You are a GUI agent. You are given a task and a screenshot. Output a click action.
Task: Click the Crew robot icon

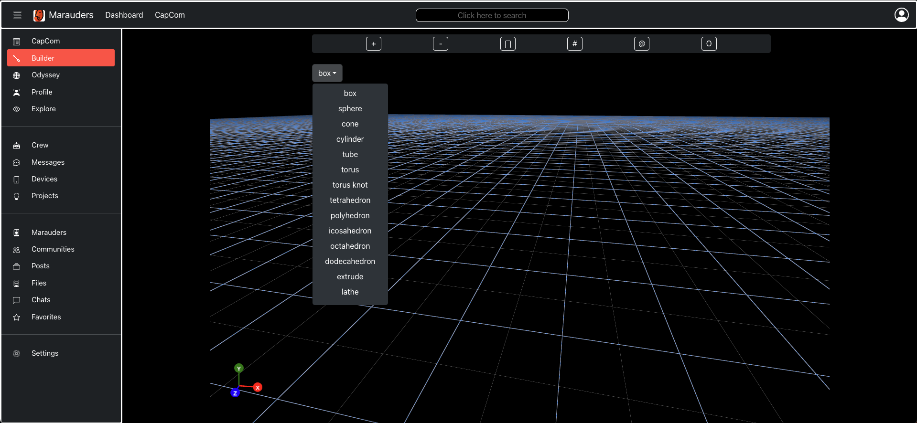pos(17,146)
